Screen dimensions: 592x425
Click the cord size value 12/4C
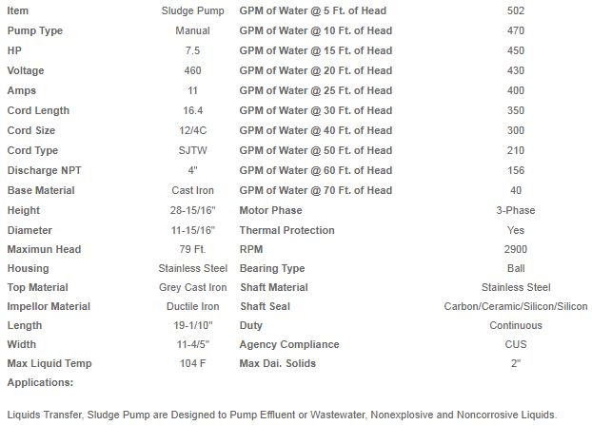pos(192,130)
